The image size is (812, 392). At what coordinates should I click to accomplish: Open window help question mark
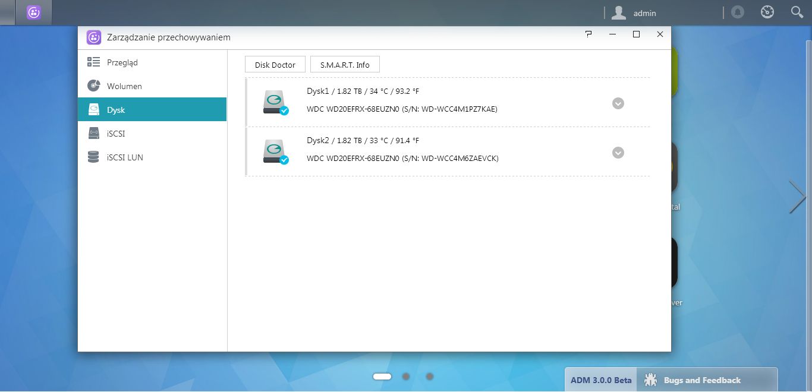point(588,34)
